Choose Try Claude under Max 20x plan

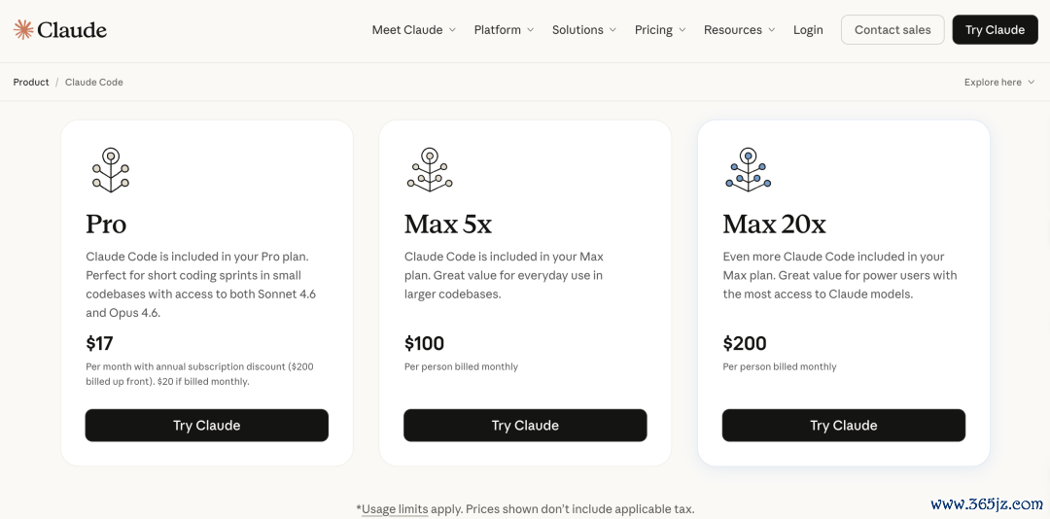[x=844, y=426]
